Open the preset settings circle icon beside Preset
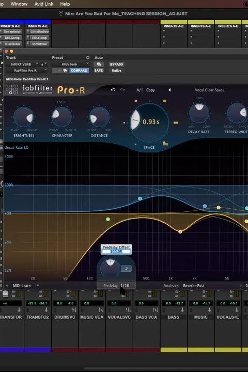This screenshot has width=248, height=372. pos(88,57)
